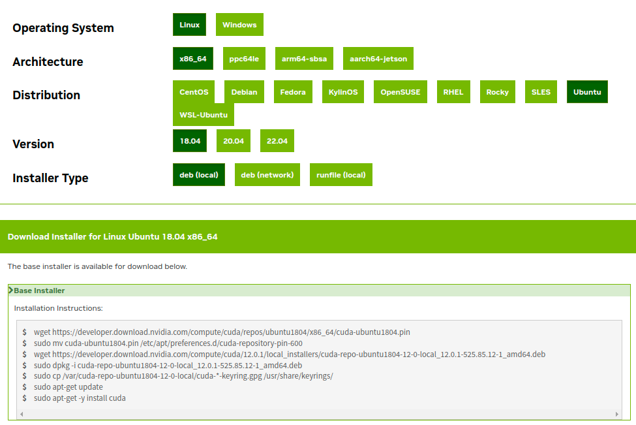The width and height of the screenshot is (636, 425).
Task: Click the Installer Type label
Action: [x=50, y=178]
